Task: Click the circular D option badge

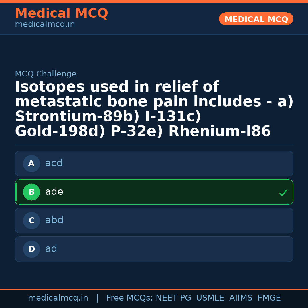Action: click(31, 249)
